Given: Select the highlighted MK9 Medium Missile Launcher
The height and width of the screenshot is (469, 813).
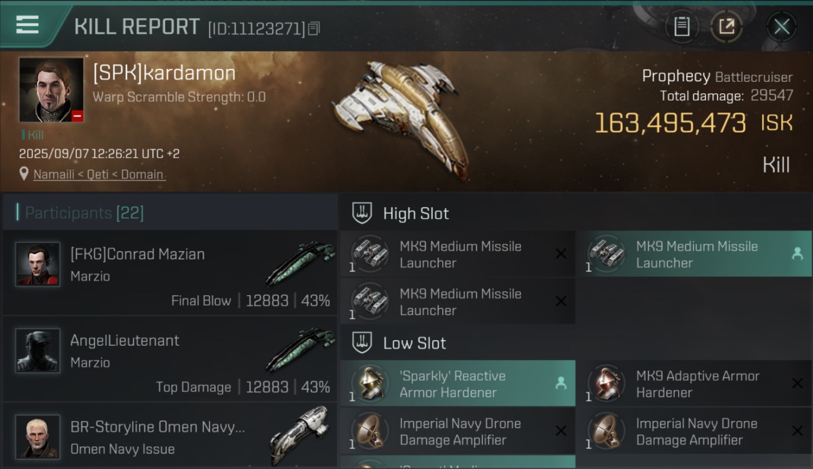Looking at the screenshot, I should click(694, 255).
